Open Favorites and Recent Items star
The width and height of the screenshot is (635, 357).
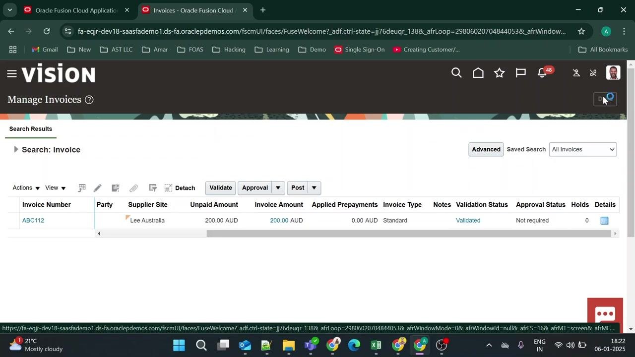click(x=500, y=73)
